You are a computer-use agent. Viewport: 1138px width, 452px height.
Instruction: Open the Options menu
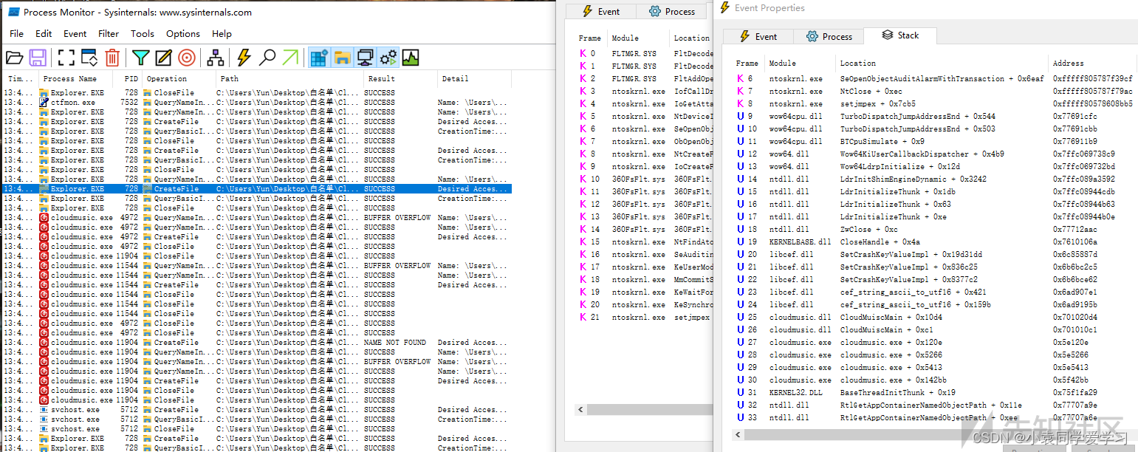183,33
